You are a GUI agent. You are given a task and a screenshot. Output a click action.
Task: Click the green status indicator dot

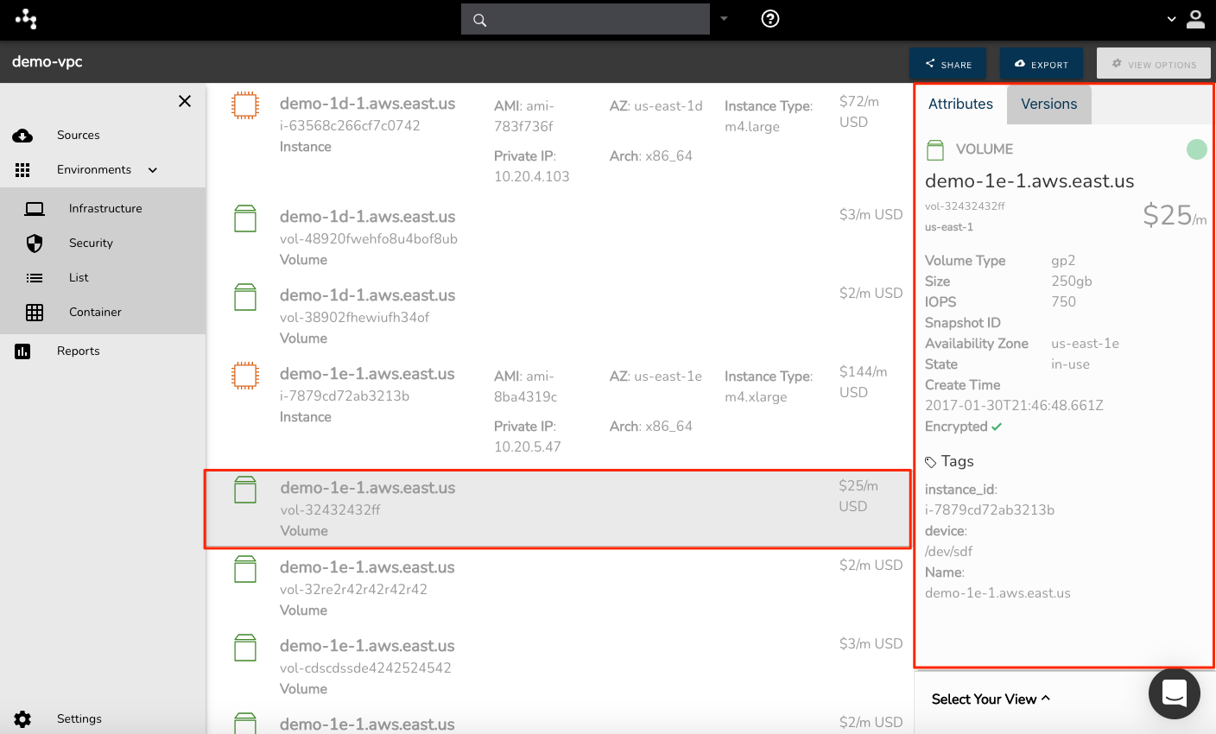[1196, 149]
